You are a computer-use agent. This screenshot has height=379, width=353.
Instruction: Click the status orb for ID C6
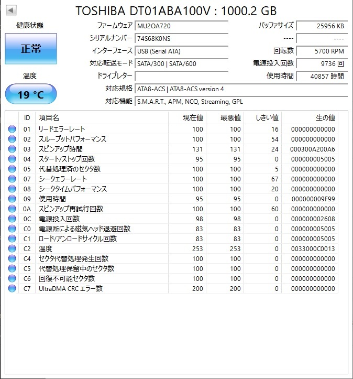coord(12,278)
